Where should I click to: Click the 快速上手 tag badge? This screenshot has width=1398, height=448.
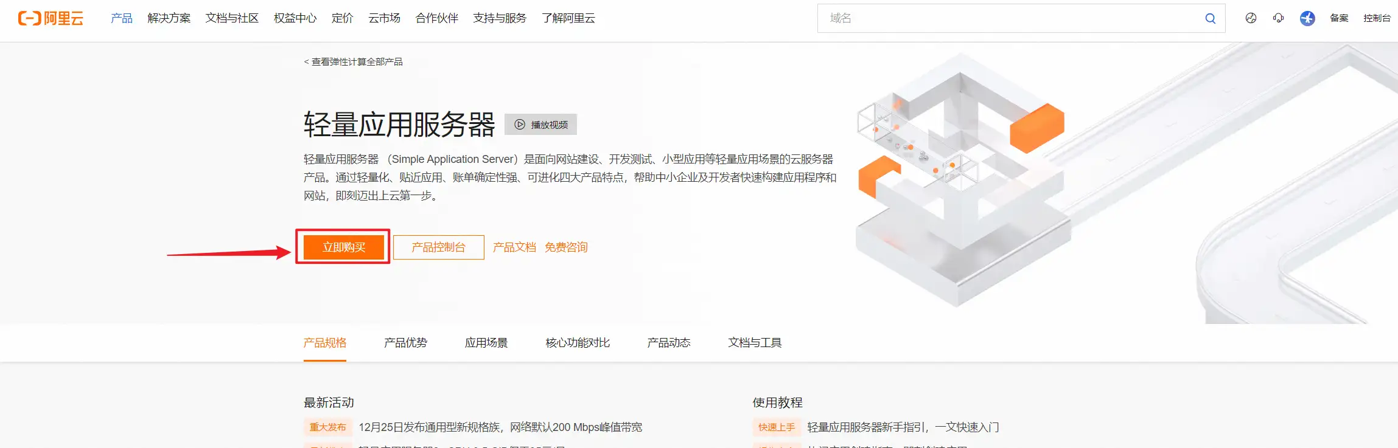776,427
